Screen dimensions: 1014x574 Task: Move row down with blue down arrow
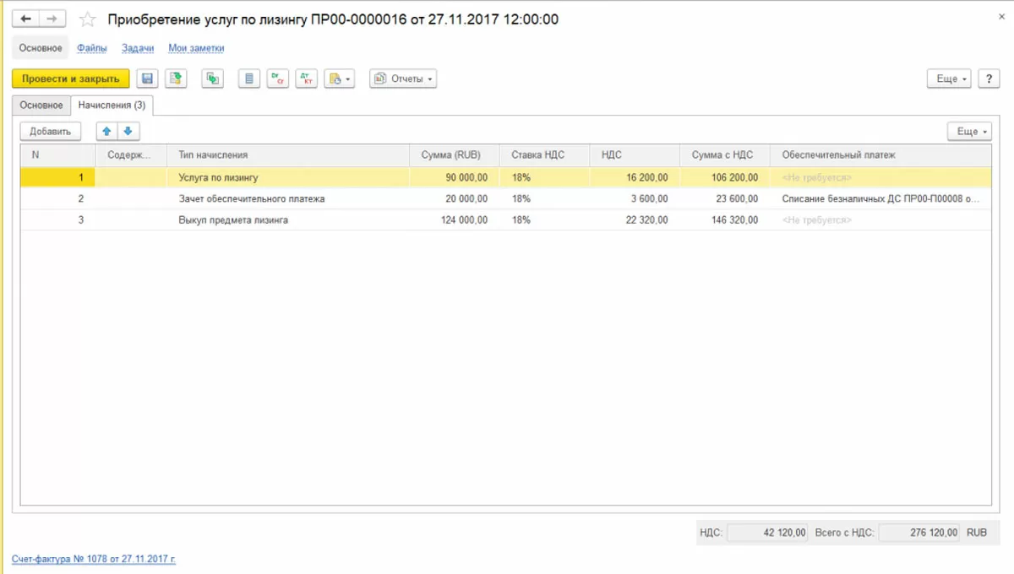coord(128,131)
